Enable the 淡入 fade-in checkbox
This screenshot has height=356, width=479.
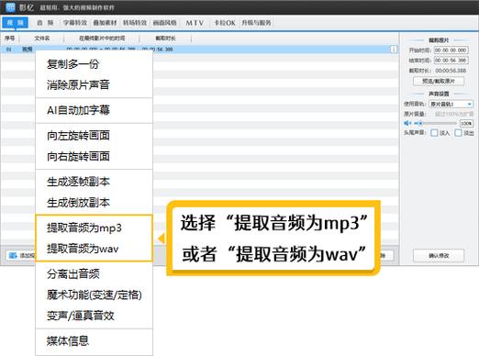point(434,133)
